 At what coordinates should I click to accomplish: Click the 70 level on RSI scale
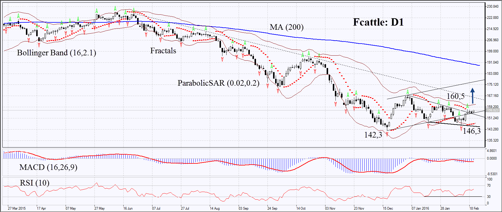point(489,185)
